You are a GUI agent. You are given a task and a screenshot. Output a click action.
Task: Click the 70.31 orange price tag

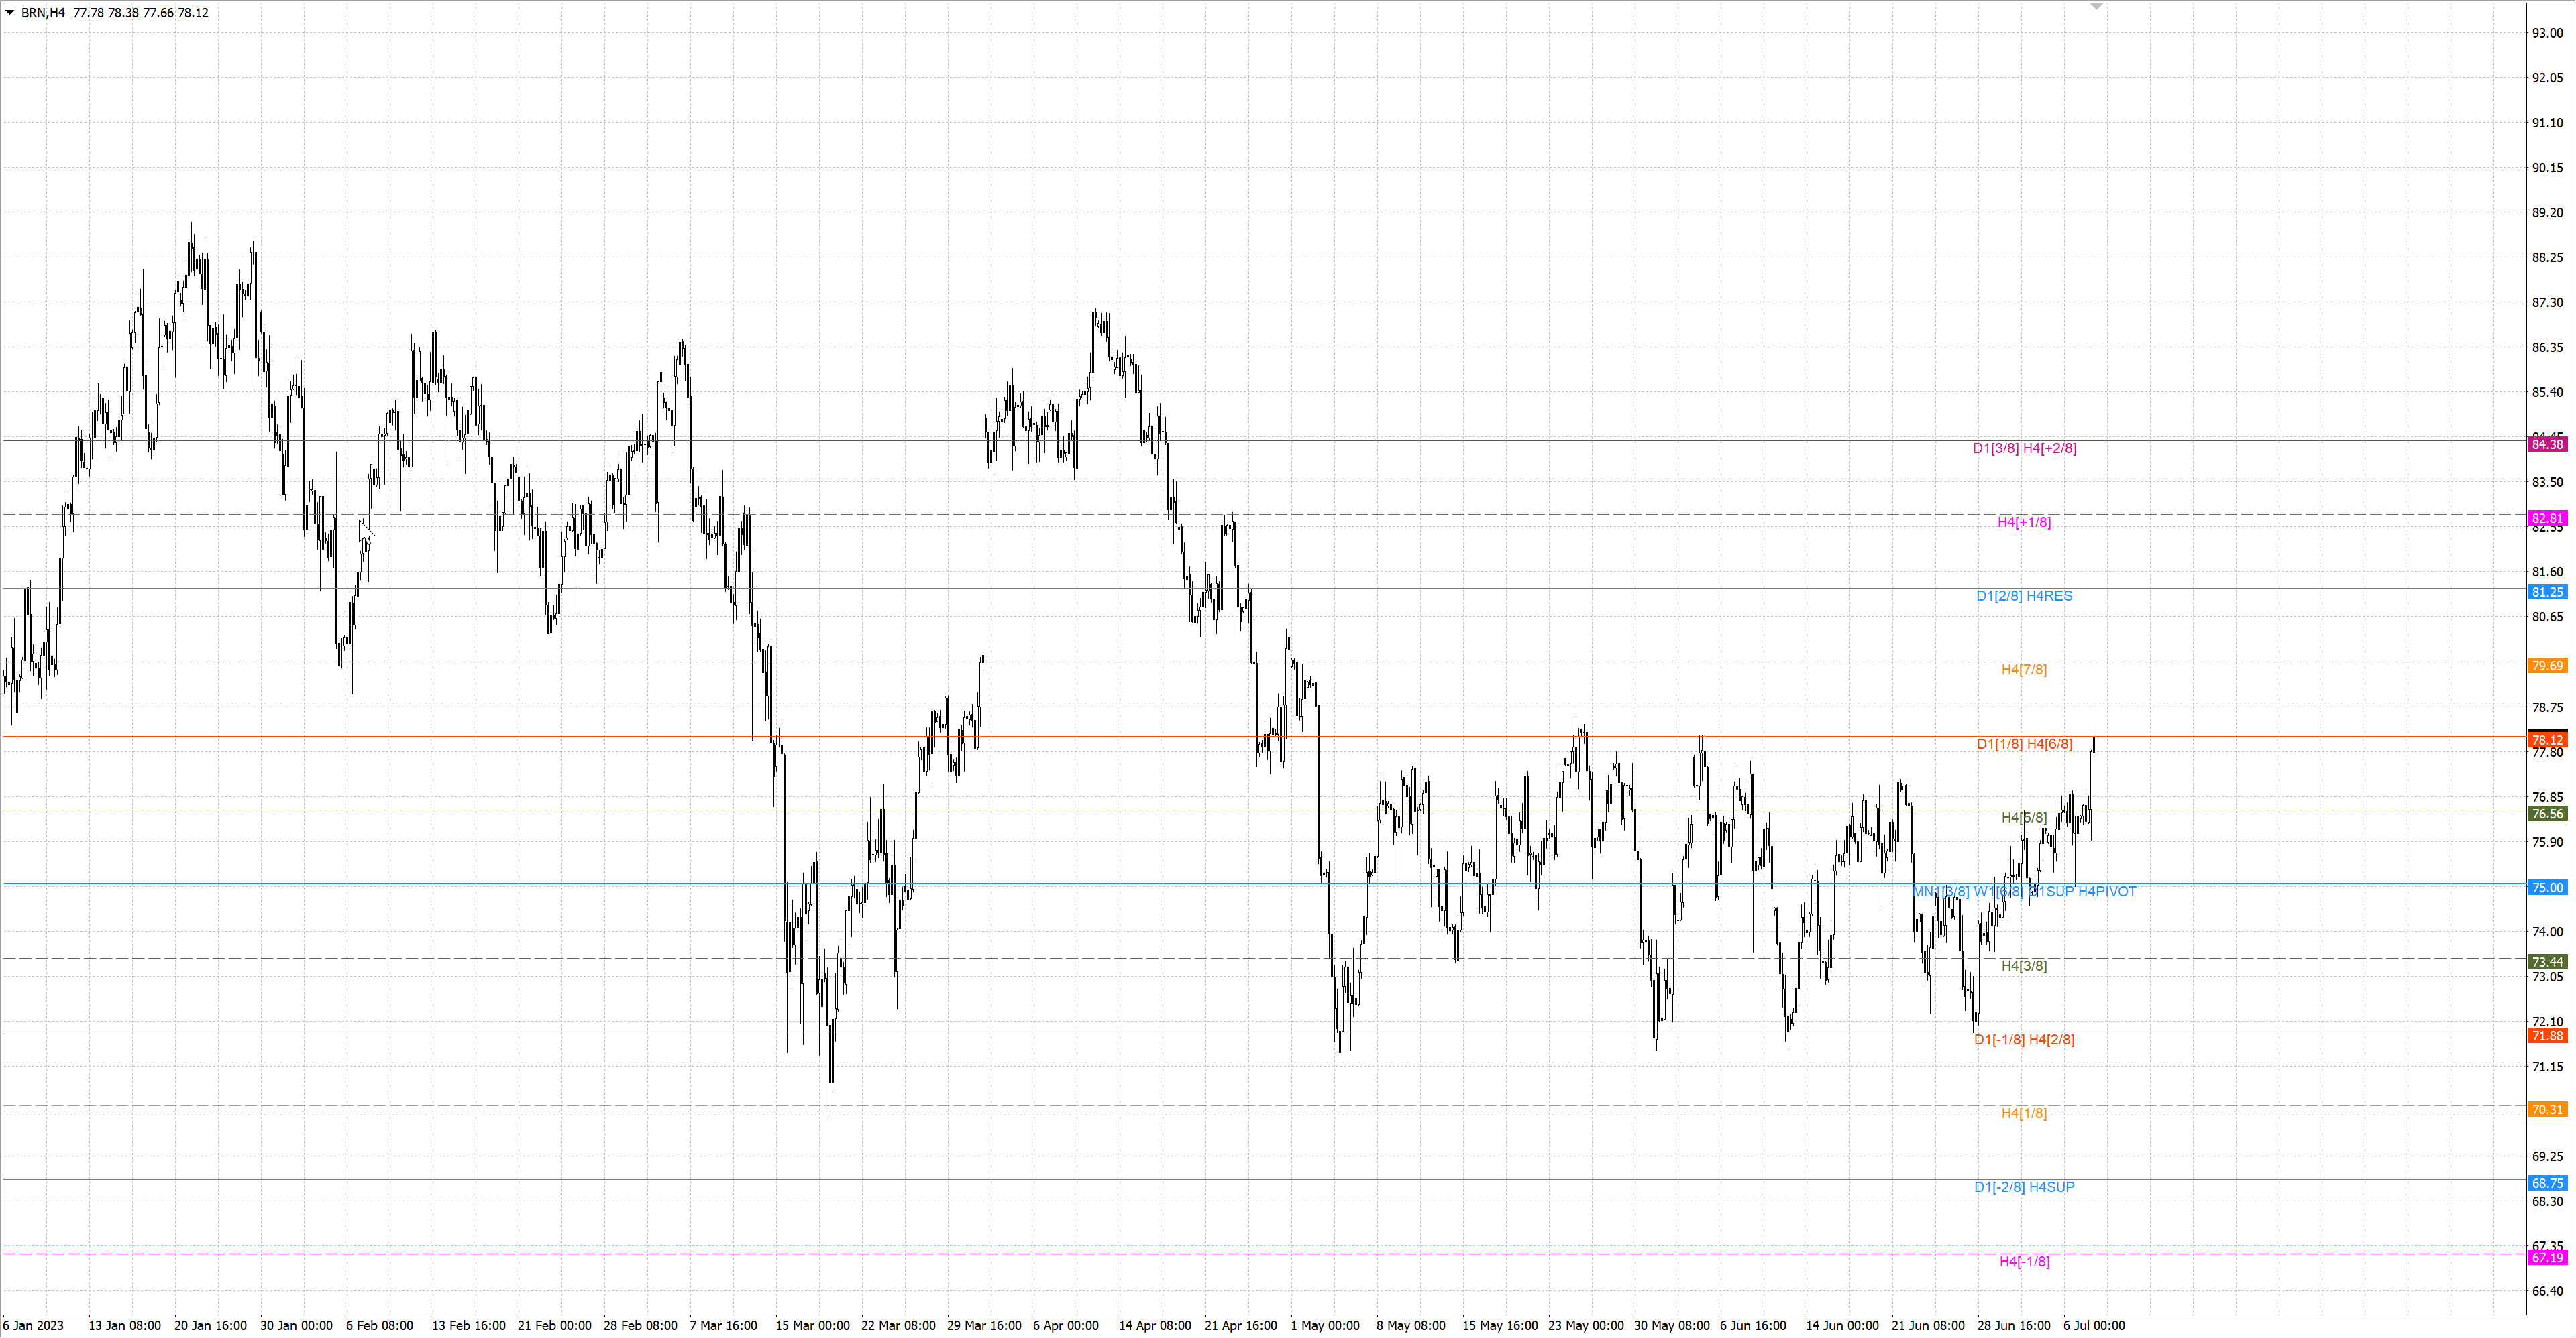(2547, 1110)
